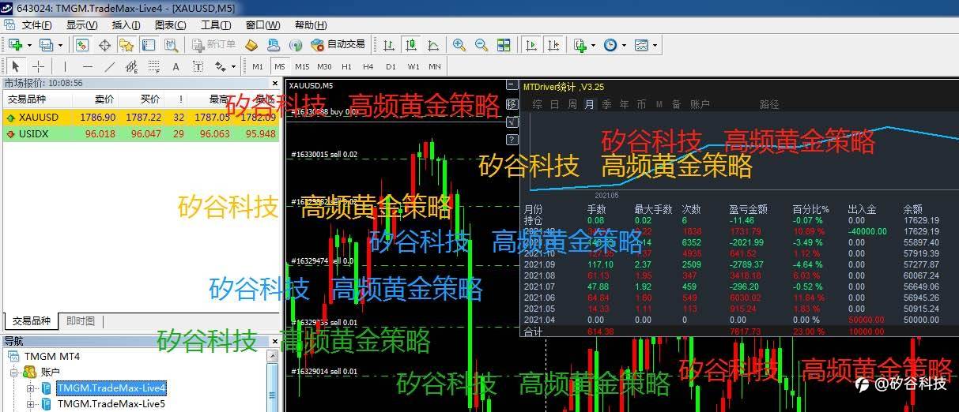Switch timeframe to W1
Image resolution: width=959 pixels, height=412 pixels.
[x=413, y=66]
